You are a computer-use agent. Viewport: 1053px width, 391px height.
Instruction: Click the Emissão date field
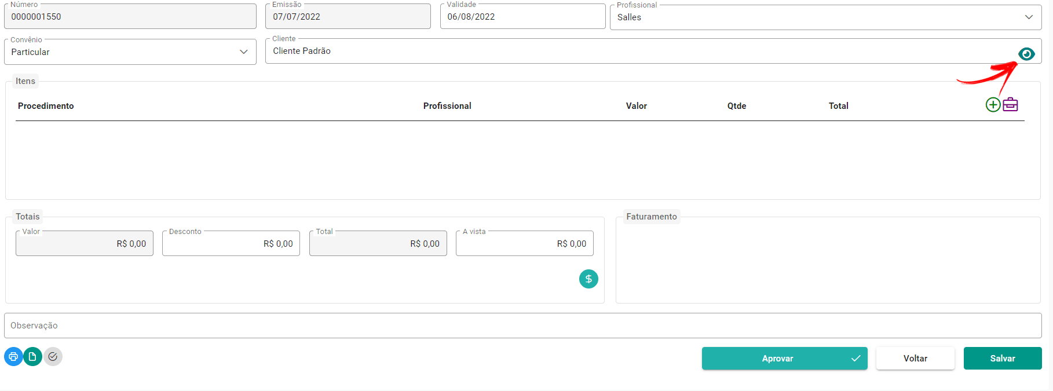click(348, 16)
